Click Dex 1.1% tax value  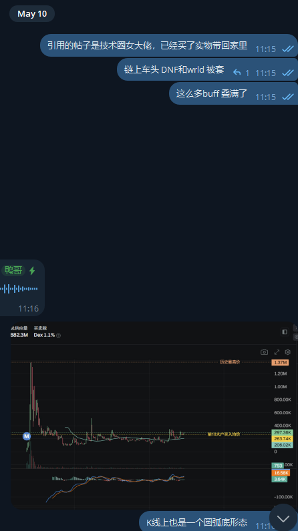[x=44, y=335]
